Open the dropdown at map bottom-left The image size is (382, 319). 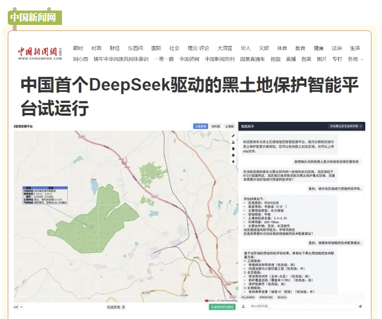(18, 306)
